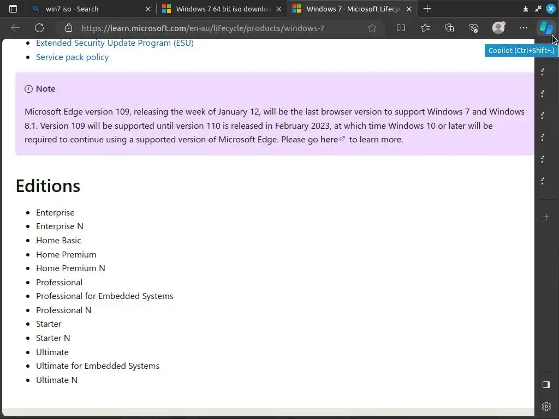Open the tab actions menu icon

(x=13, y=9)
